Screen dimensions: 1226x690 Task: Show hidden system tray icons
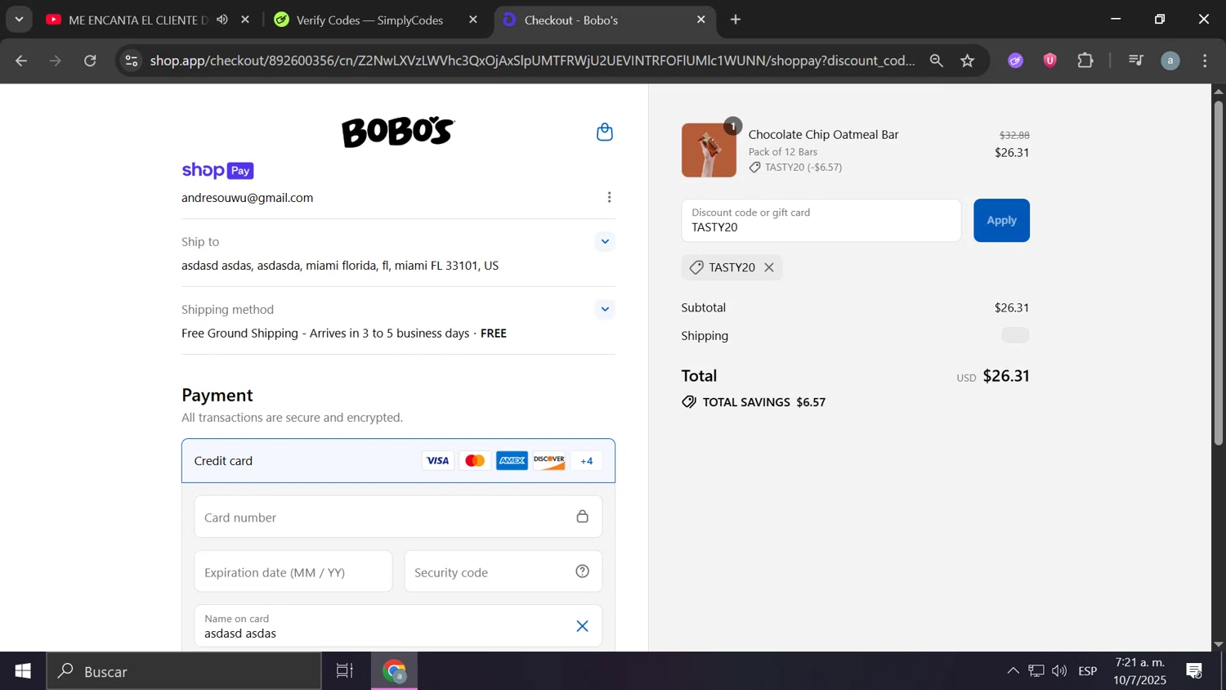tap(1013, 671)
